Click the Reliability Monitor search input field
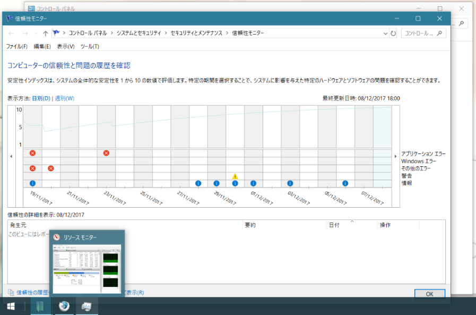476x315 pixels. 423,33
